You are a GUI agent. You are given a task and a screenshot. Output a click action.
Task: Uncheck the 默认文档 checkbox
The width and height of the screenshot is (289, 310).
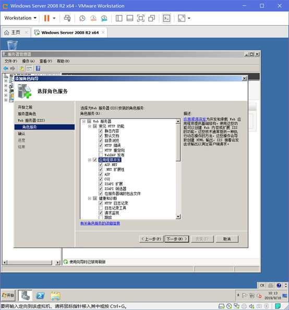(101, 136)
